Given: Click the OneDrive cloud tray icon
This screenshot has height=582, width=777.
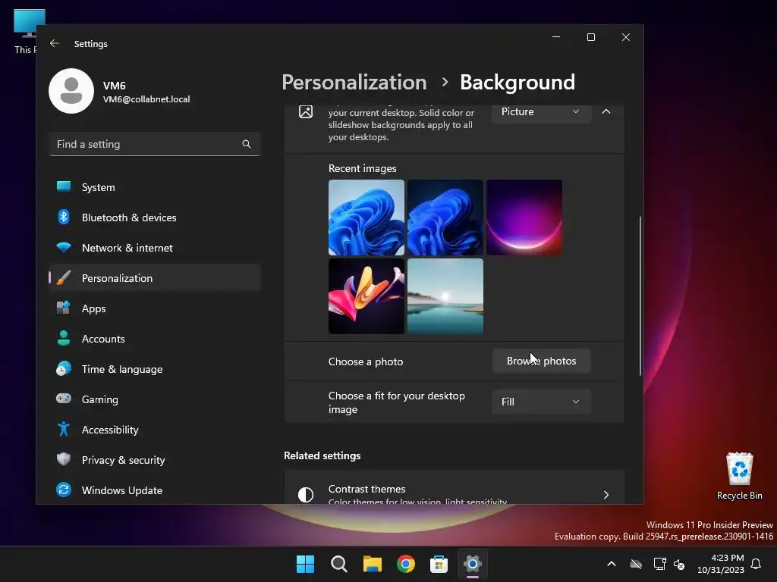Looking at the screenshot, I should (x=636, y=564).
